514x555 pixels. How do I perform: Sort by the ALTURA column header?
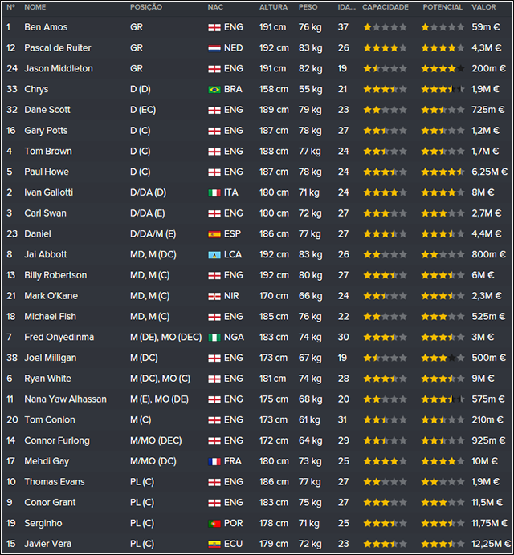pos(273,7)
